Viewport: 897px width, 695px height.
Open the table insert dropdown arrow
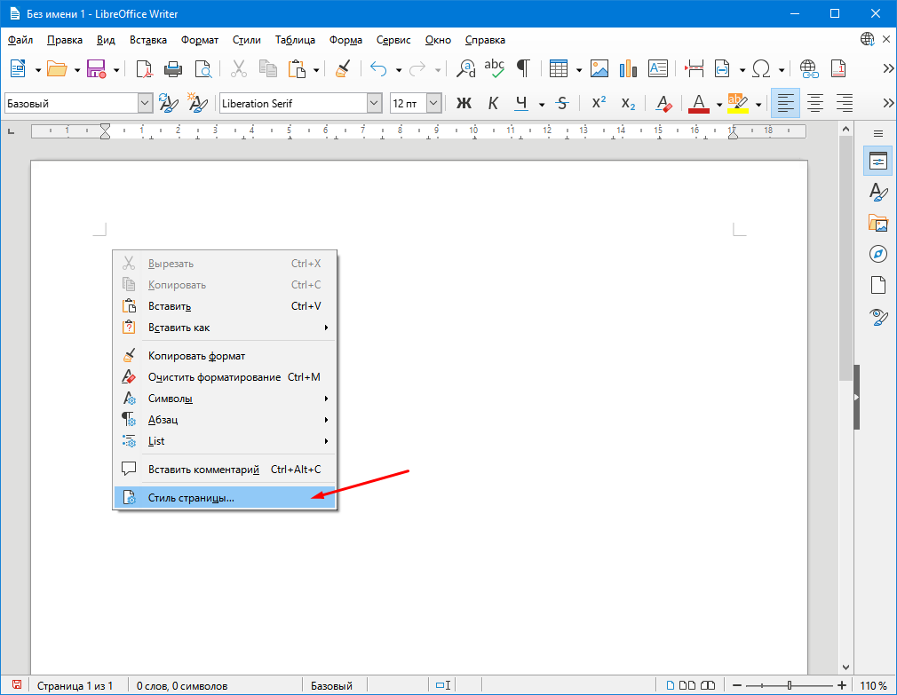click(x=579, y=70)
